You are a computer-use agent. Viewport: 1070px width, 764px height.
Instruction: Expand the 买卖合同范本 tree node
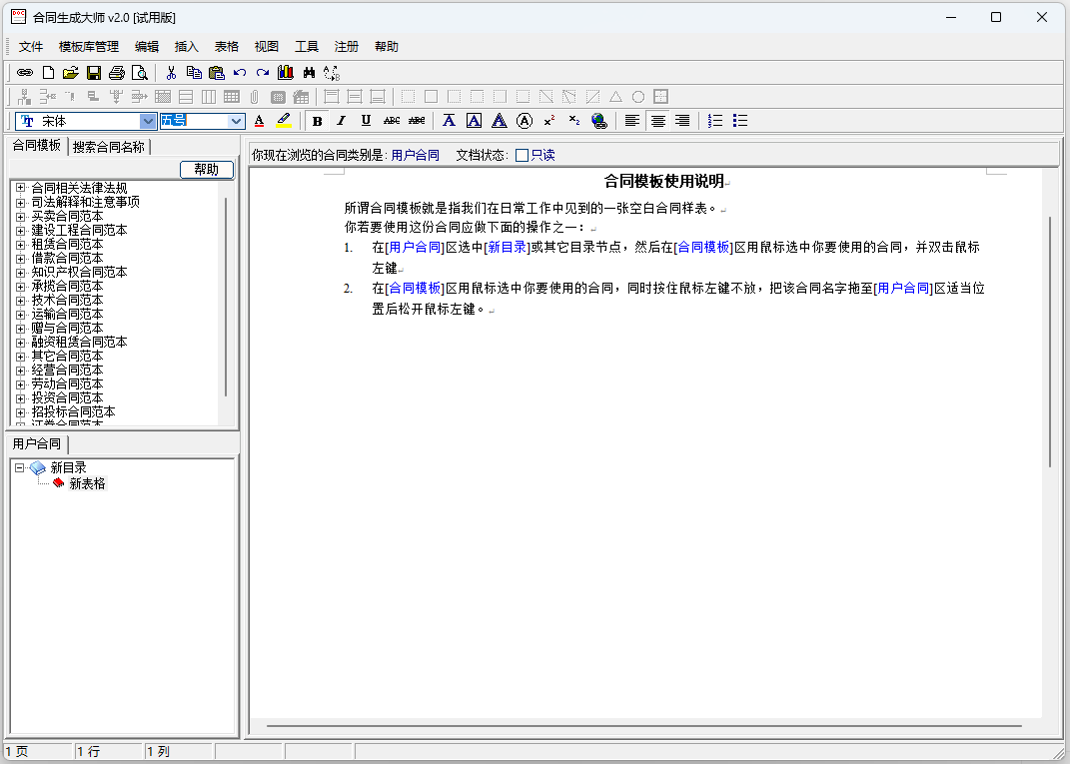click(x=20, y=216)
